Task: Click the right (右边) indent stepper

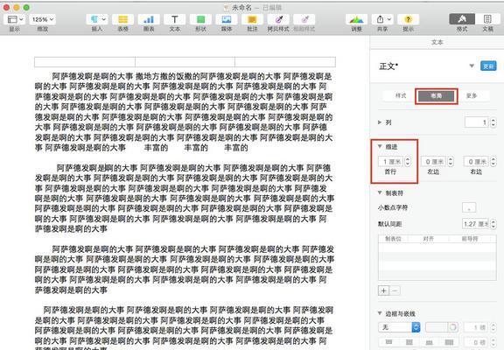Action: tap(493, 161)
